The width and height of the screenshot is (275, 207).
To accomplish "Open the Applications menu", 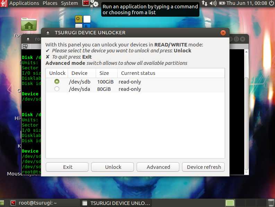I will 24,3.
